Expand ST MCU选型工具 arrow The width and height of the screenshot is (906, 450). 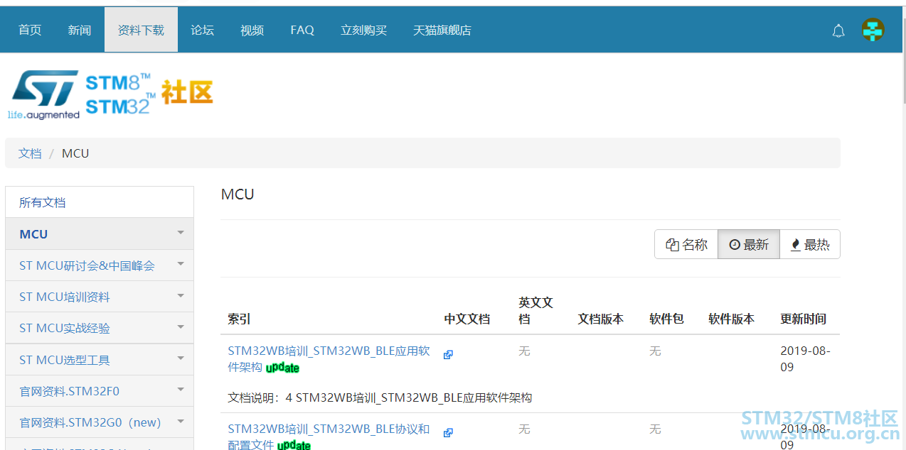point(181,358)
